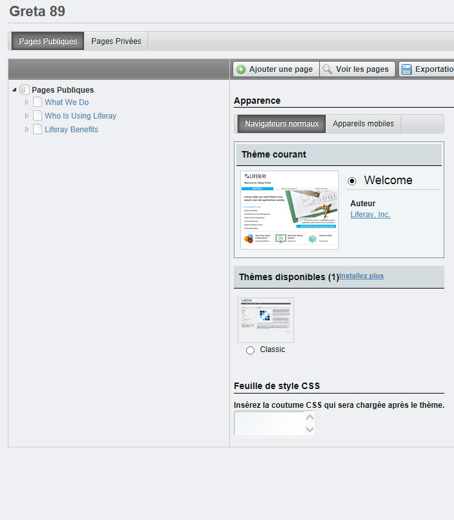Click the floppy disk Exportation icon

click(406, 69)
